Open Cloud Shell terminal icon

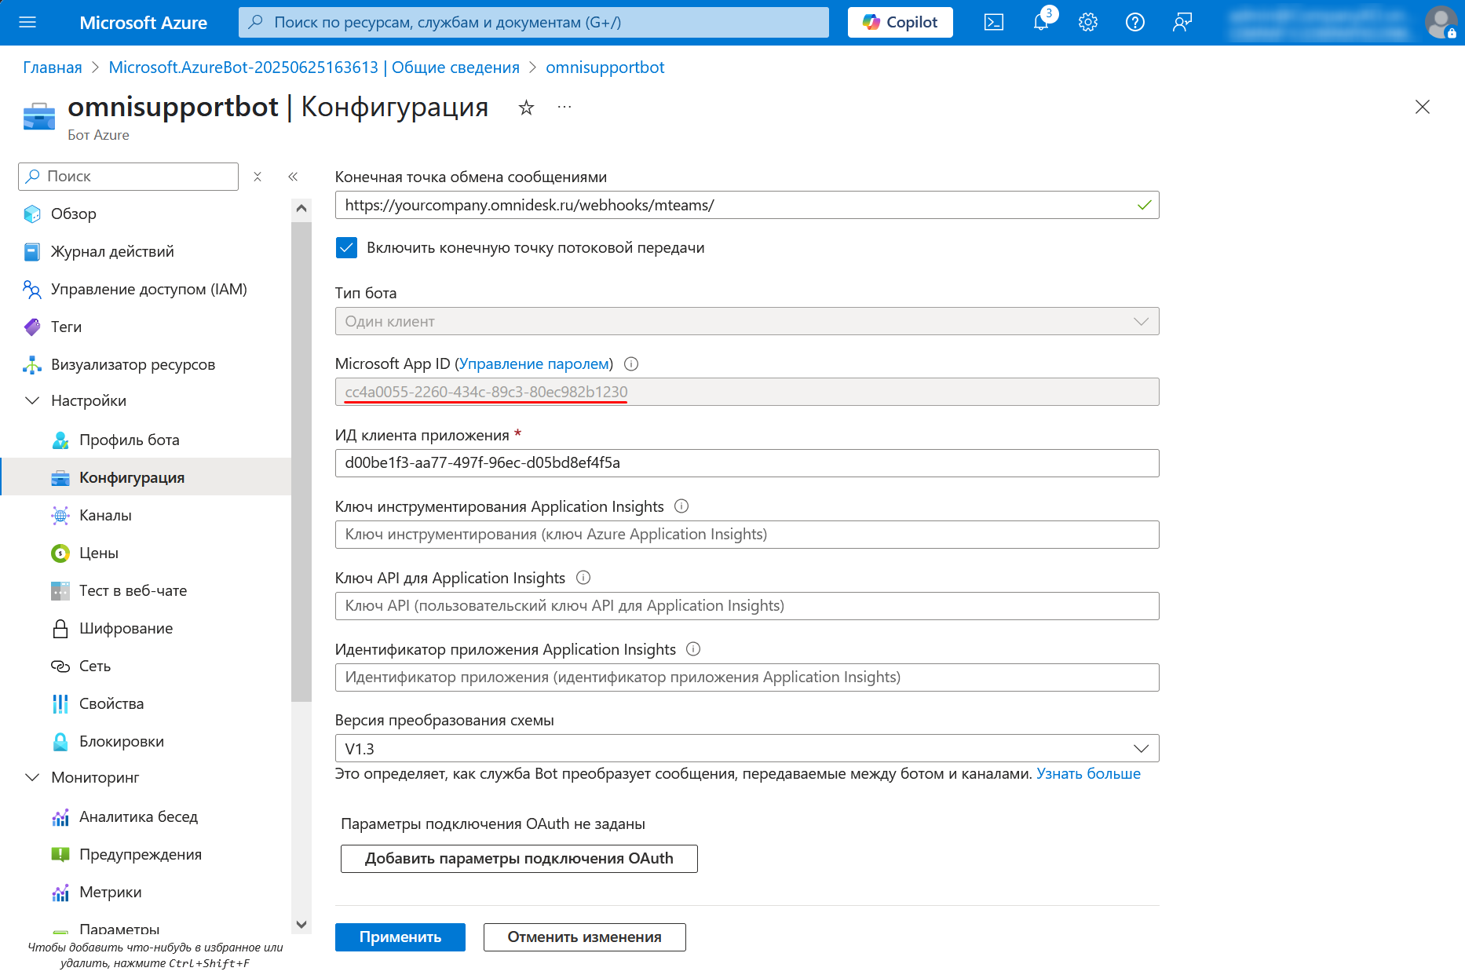pyautogui.click(x=993, y=22)
